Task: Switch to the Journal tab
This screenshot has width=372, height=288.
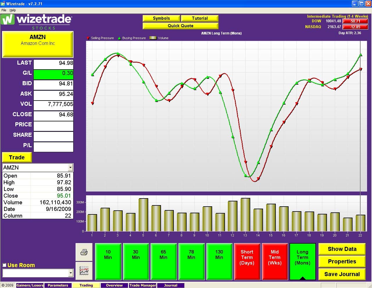Action: pos(171,285)
